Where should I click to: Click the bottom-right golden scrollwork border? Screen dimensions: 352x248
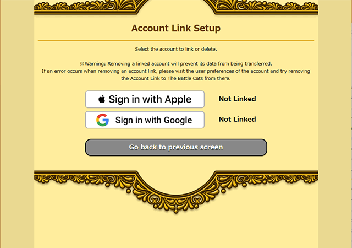[268, 178]
